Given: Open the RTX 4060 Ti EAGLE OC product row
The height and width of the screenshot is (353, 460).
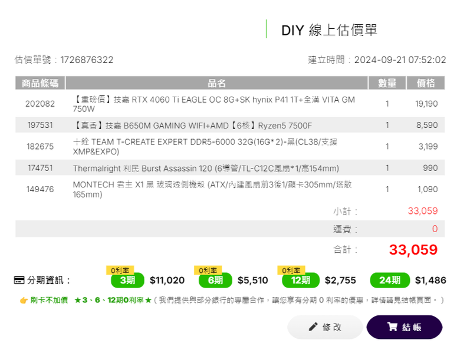Looking at the screenshot, I should click(230, 104).
